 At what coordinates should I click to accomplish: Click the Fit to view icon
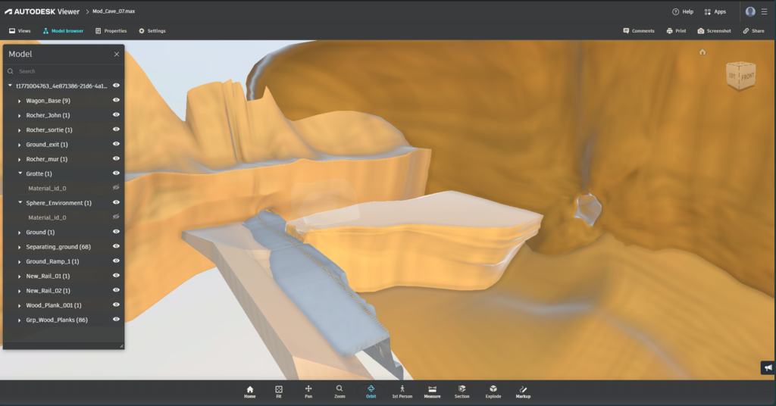pyautogui.click(x=279, y=391)
